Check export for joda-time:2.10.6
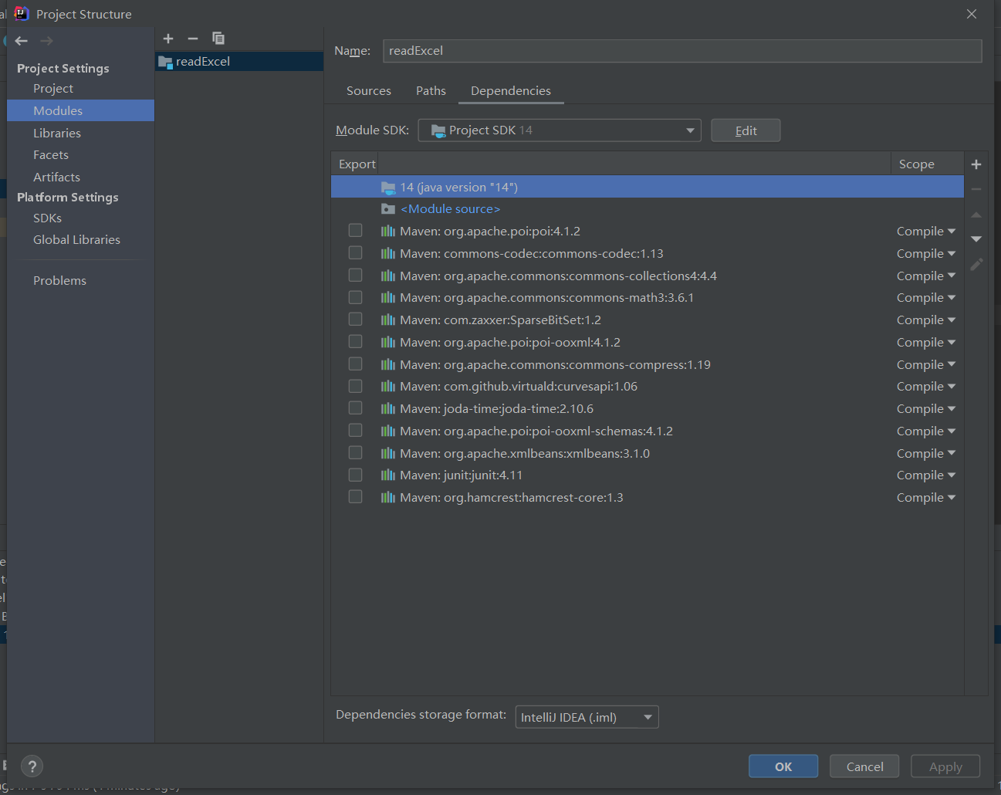Viewport: 1001px width, 795px height. (x=355, y=408)
